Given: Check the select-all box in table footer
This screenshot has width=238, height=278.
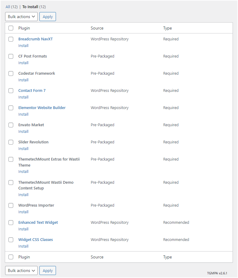Looking at the screenshot, I should pyautogui.click(x=11, y=257).
